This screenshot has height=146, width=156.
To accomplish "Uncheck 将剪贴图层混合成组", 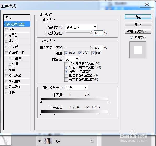I will pos(66,68).
